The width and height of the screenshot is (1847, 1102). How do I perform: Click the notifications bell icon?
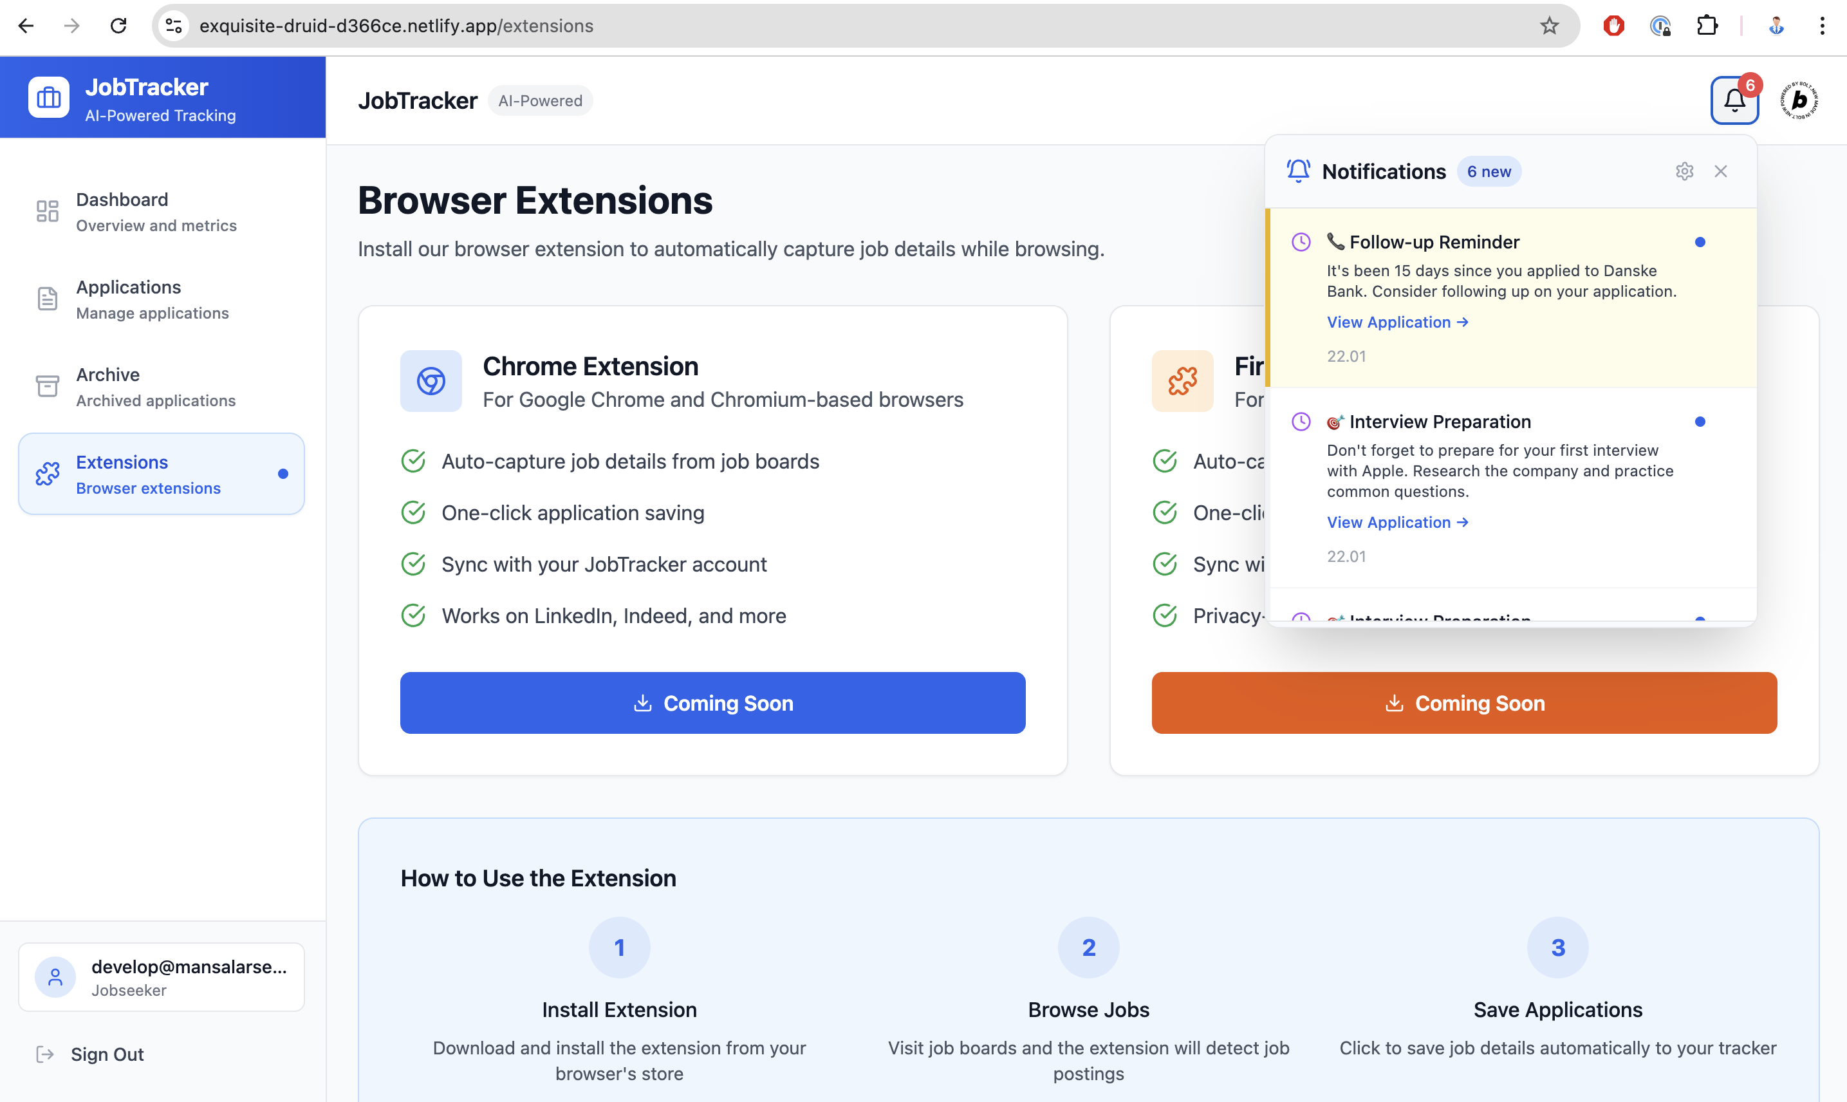[1734, 100]
